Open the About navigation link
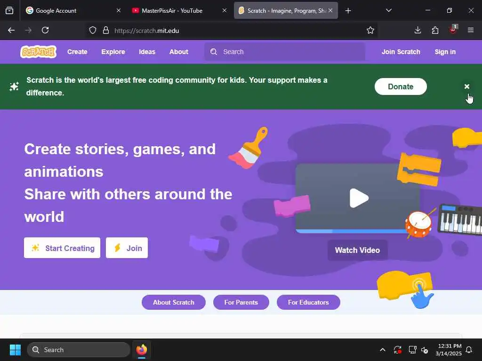The height and width of the screenshot is (361, 482). pos(178,52)
